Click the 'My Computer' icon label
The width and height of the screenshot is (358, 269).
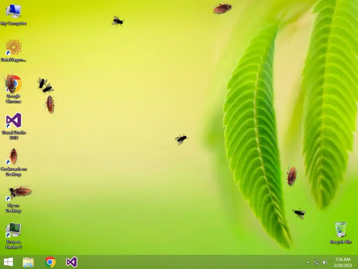click(x=14, y=23)
